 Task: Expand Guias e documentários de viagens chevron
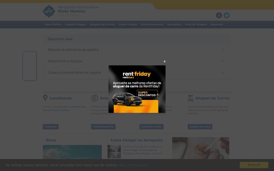pyautogui.click(x=223, y=73)
